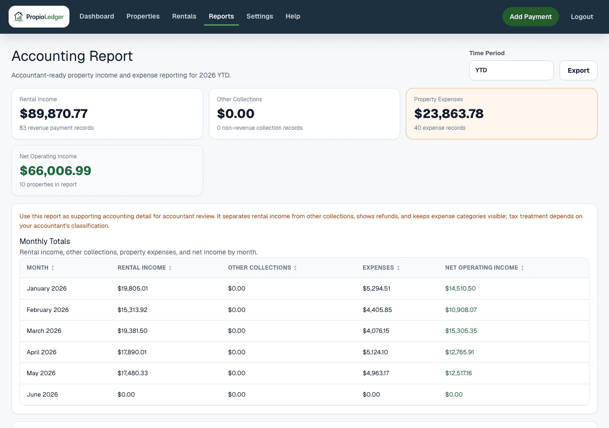Sort by Month column arrows
This screenshot has height=428, width=609.
tap(53, 268)
